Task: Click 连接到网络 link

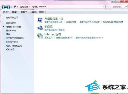Action: [71, 22]
